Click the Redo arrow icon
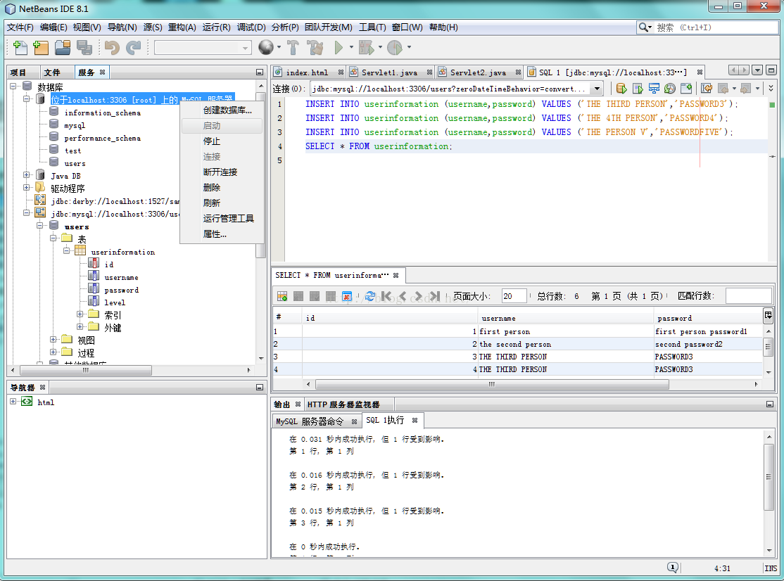 [134, 47]
